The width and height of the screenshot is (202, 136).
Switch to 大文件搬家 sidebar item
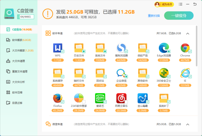pos(19,50)
